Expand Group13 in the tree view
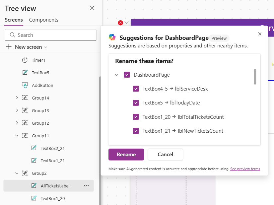274x205 pixels. click(x=17, y=110)
